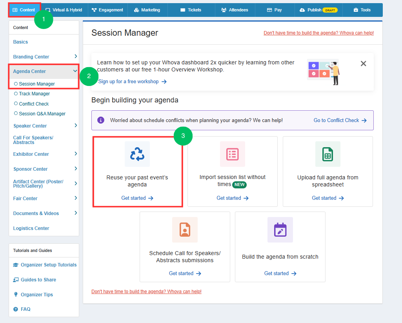Switch to the Attendees tab

235,10
